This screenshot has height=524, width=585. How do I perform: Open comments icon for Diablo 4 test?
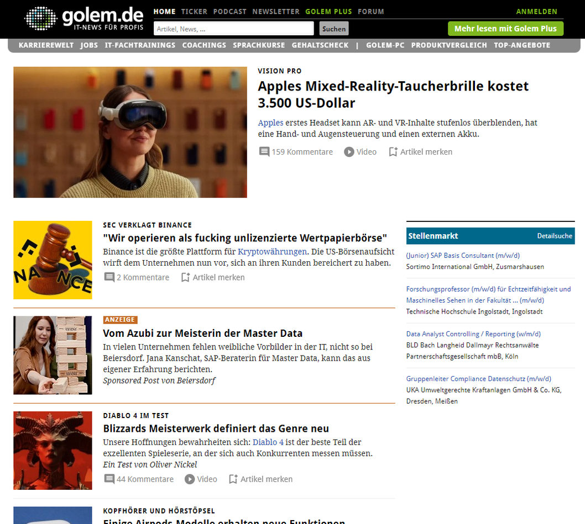[109, 479]
